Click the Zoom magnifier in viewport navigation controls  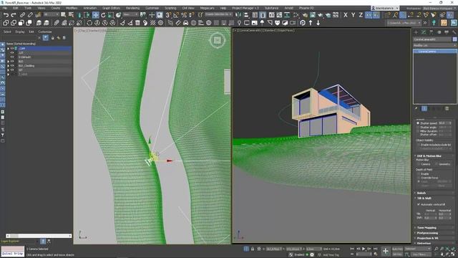436,249
